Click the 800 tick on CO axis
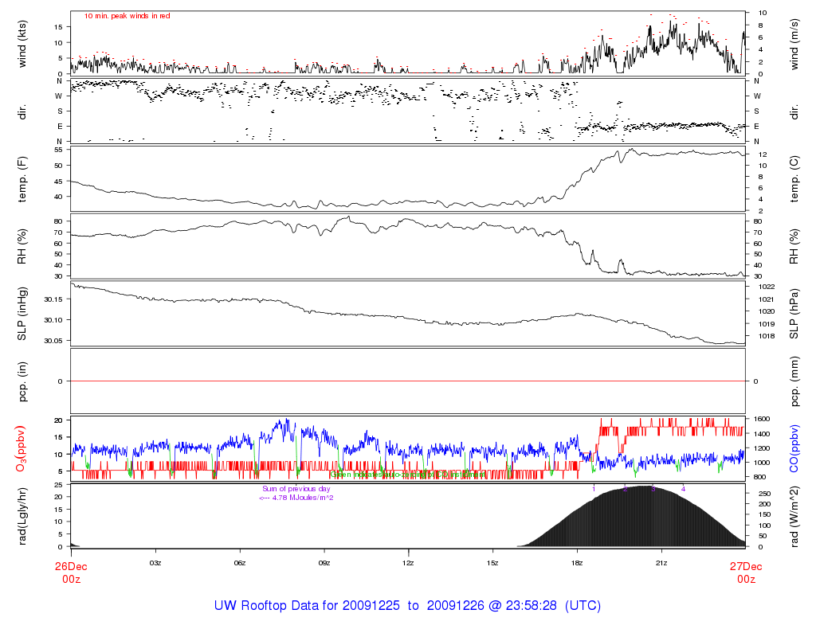Viewport: 816px width, 637px height. tap(759, 477)
